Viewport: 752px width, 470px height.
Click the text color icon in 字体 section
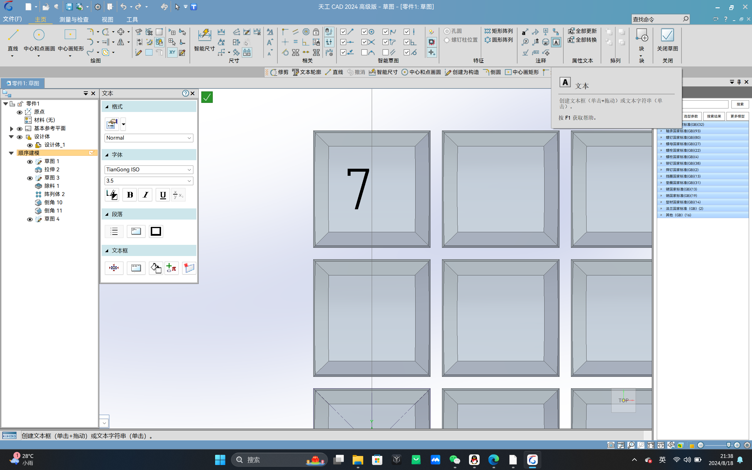pyautogui.click(x=112, y=195)
